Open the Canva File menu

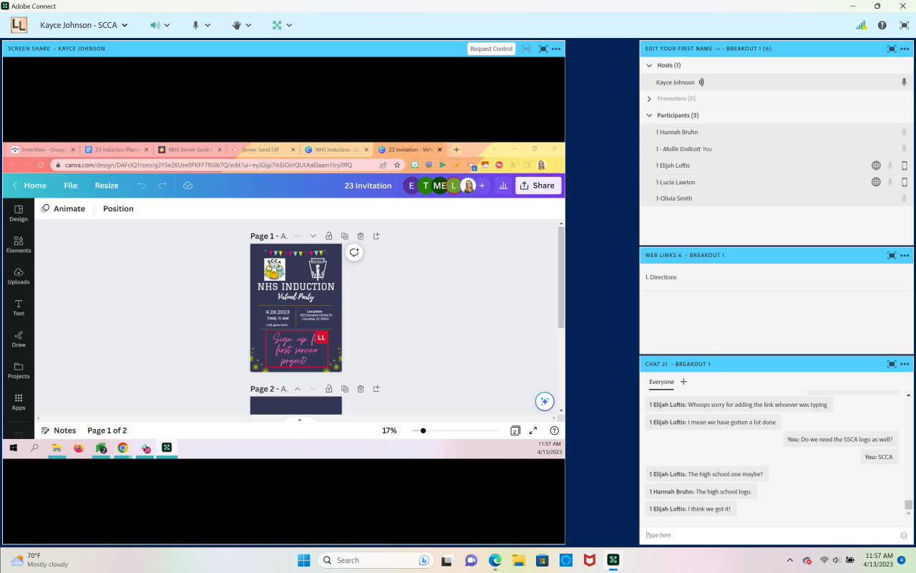[x=70, y=186]
